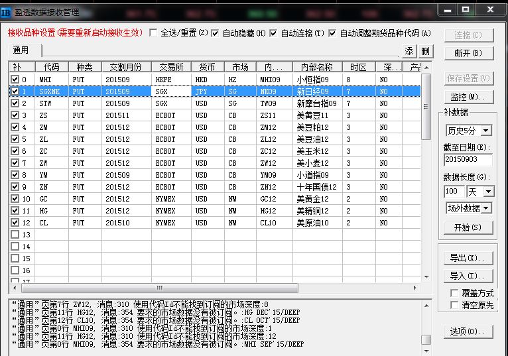Screen dimensions: 508x356
Task: Click the table's horizontal scrollbar right arrow
Action: tap(416, 288)
